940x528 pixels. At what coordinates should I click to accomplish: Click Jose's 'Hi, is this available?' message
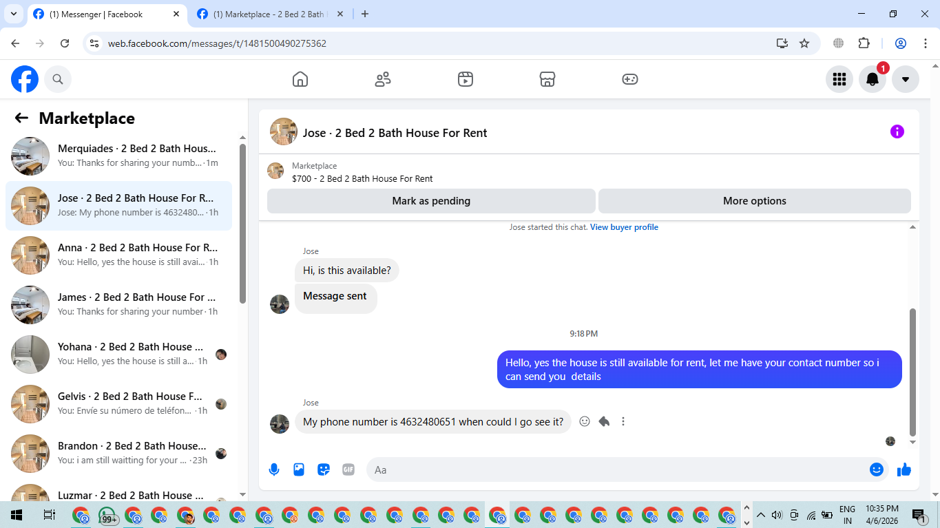pos(347,271)
